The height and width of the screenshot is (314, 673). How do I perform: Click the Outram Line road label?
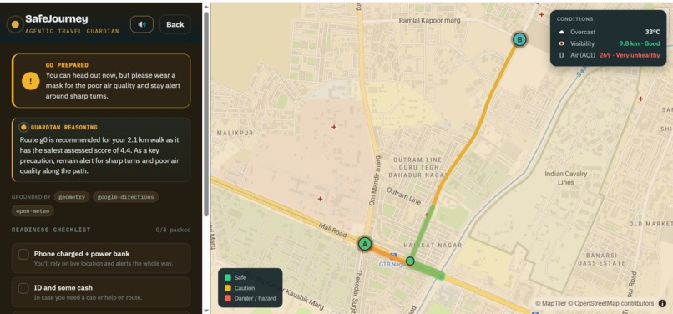pos(404,195)
